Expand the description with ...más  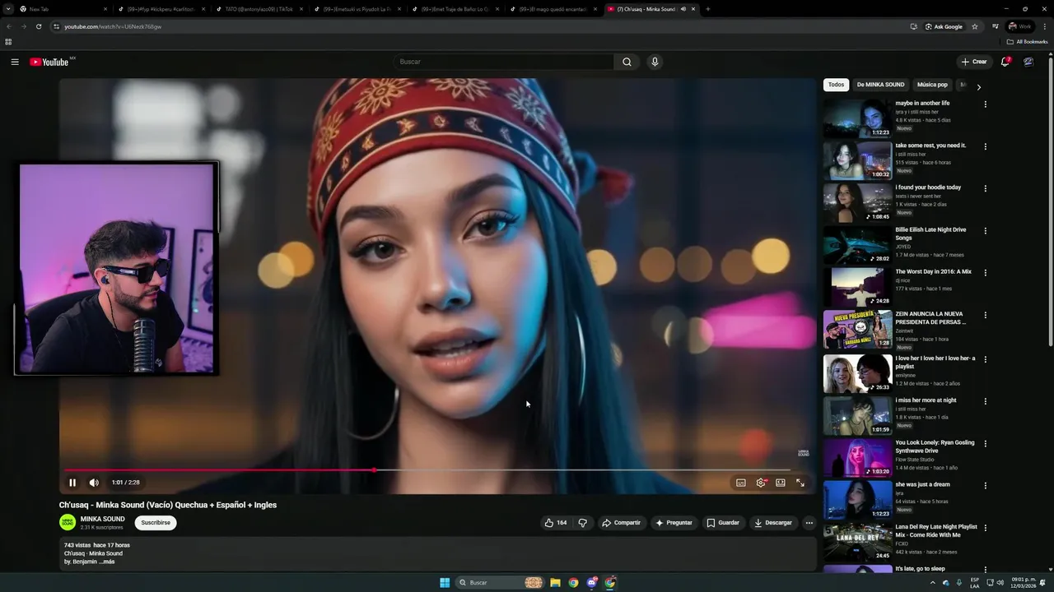(x=106, y=562)
